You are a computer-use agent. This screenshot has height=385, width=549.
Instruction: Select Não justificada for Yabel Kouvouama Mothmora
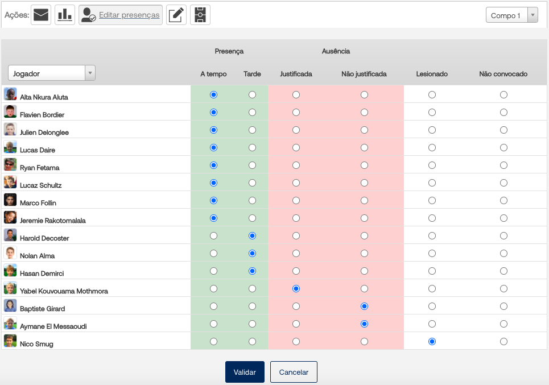tap(364, 289)
